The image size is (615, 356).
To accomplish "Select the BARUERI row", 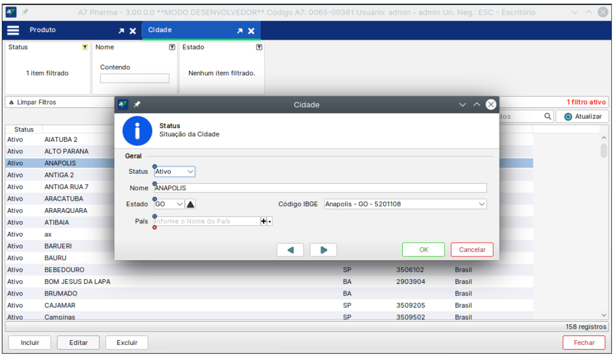I will click(x=269, y=246).
